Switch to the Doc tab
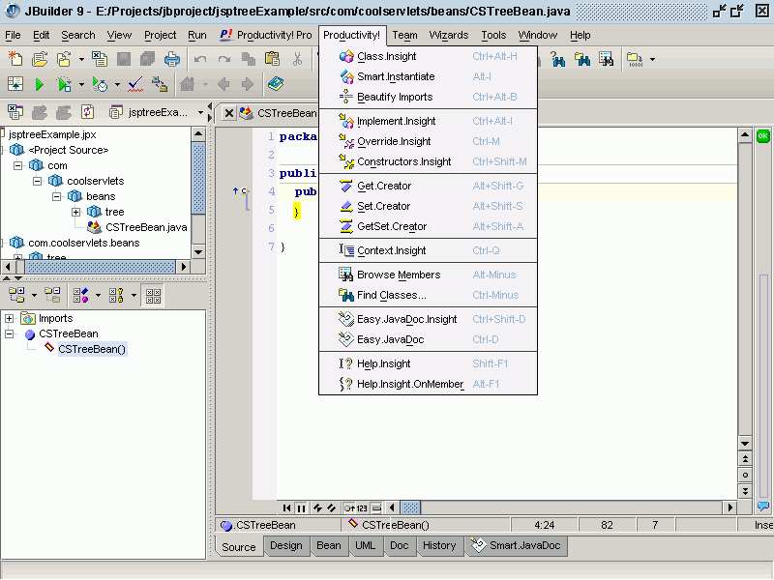 [x=399, y=545]
